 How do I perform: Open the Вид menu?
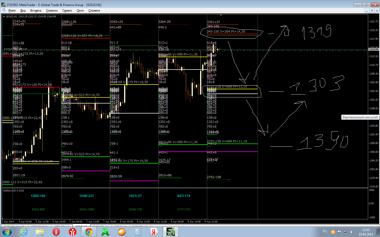click(x=23, y=11)
